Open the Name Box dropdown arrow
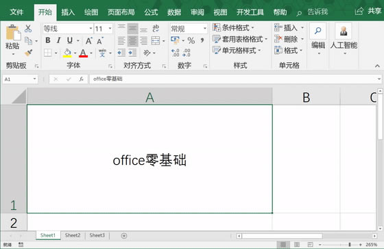Viewport: 384px width, 249px height. (x=34, y=79)
